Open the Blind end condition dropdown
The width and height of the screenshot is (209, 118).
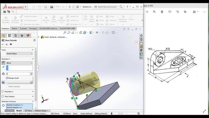point(19,63)
